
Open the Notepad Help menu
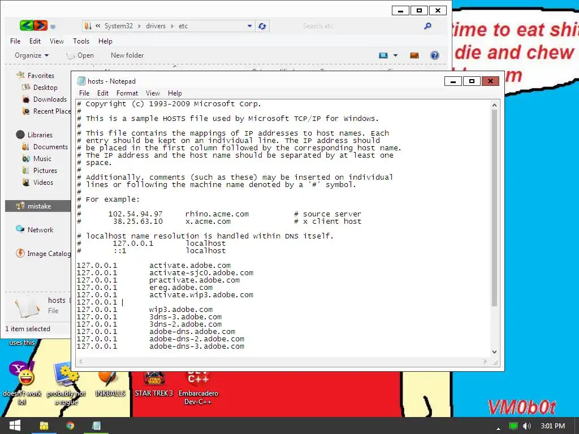pyautogui.click(x=175, y=93)
